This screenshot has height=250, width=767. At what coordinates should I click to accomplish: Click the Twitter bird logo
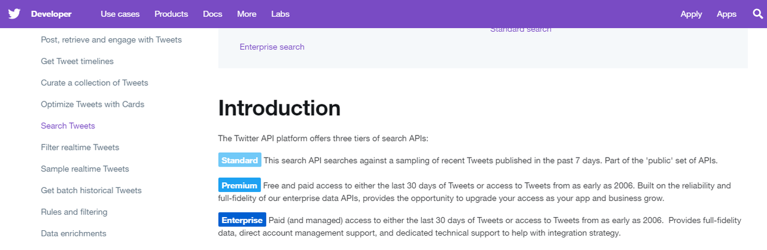[x=14, y=14]
